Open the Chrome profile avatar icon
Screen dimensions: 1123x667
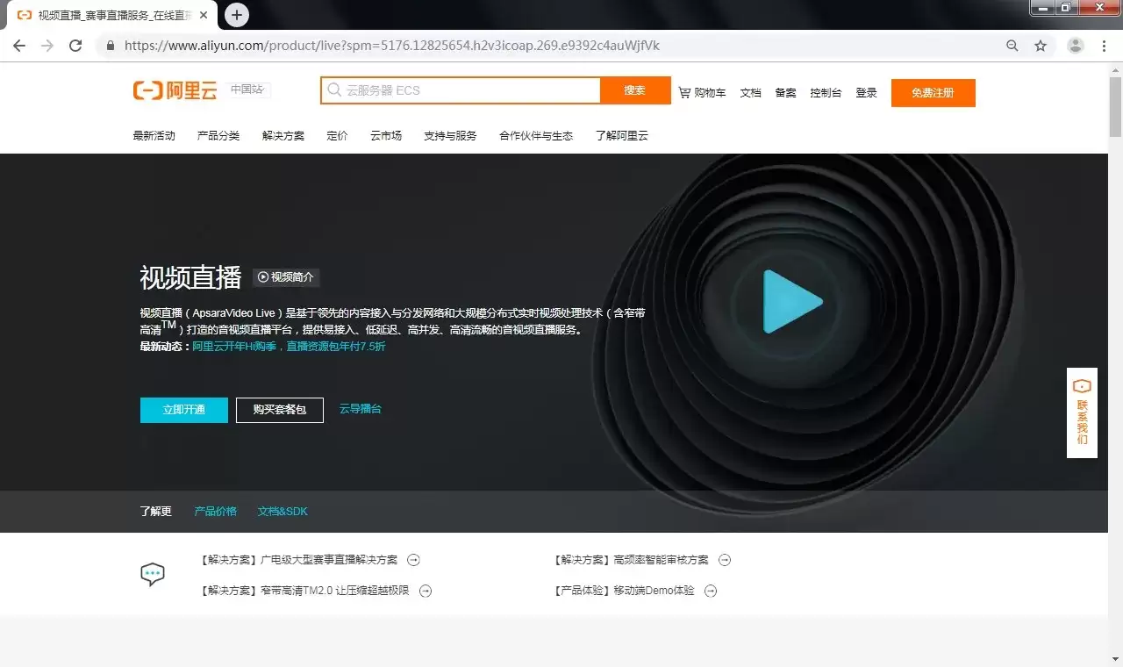click(x=1076, y=46)
